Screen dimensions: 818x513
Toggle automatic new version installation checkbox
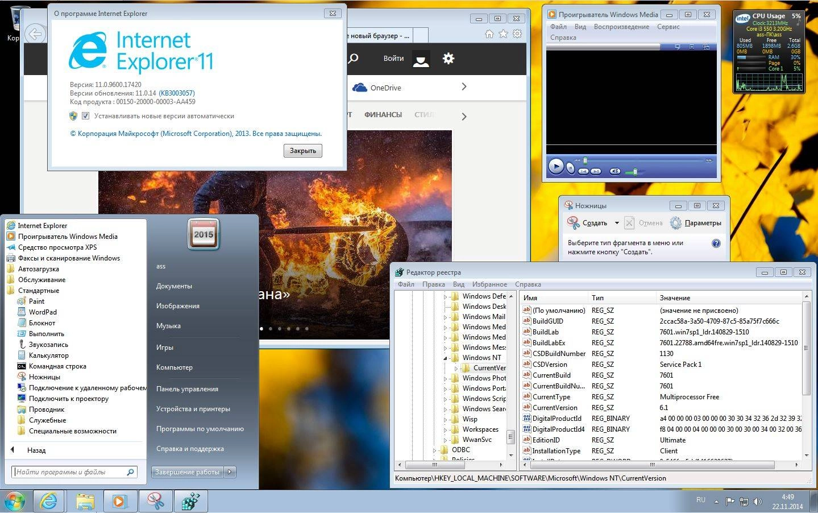[x=85, y=116]
